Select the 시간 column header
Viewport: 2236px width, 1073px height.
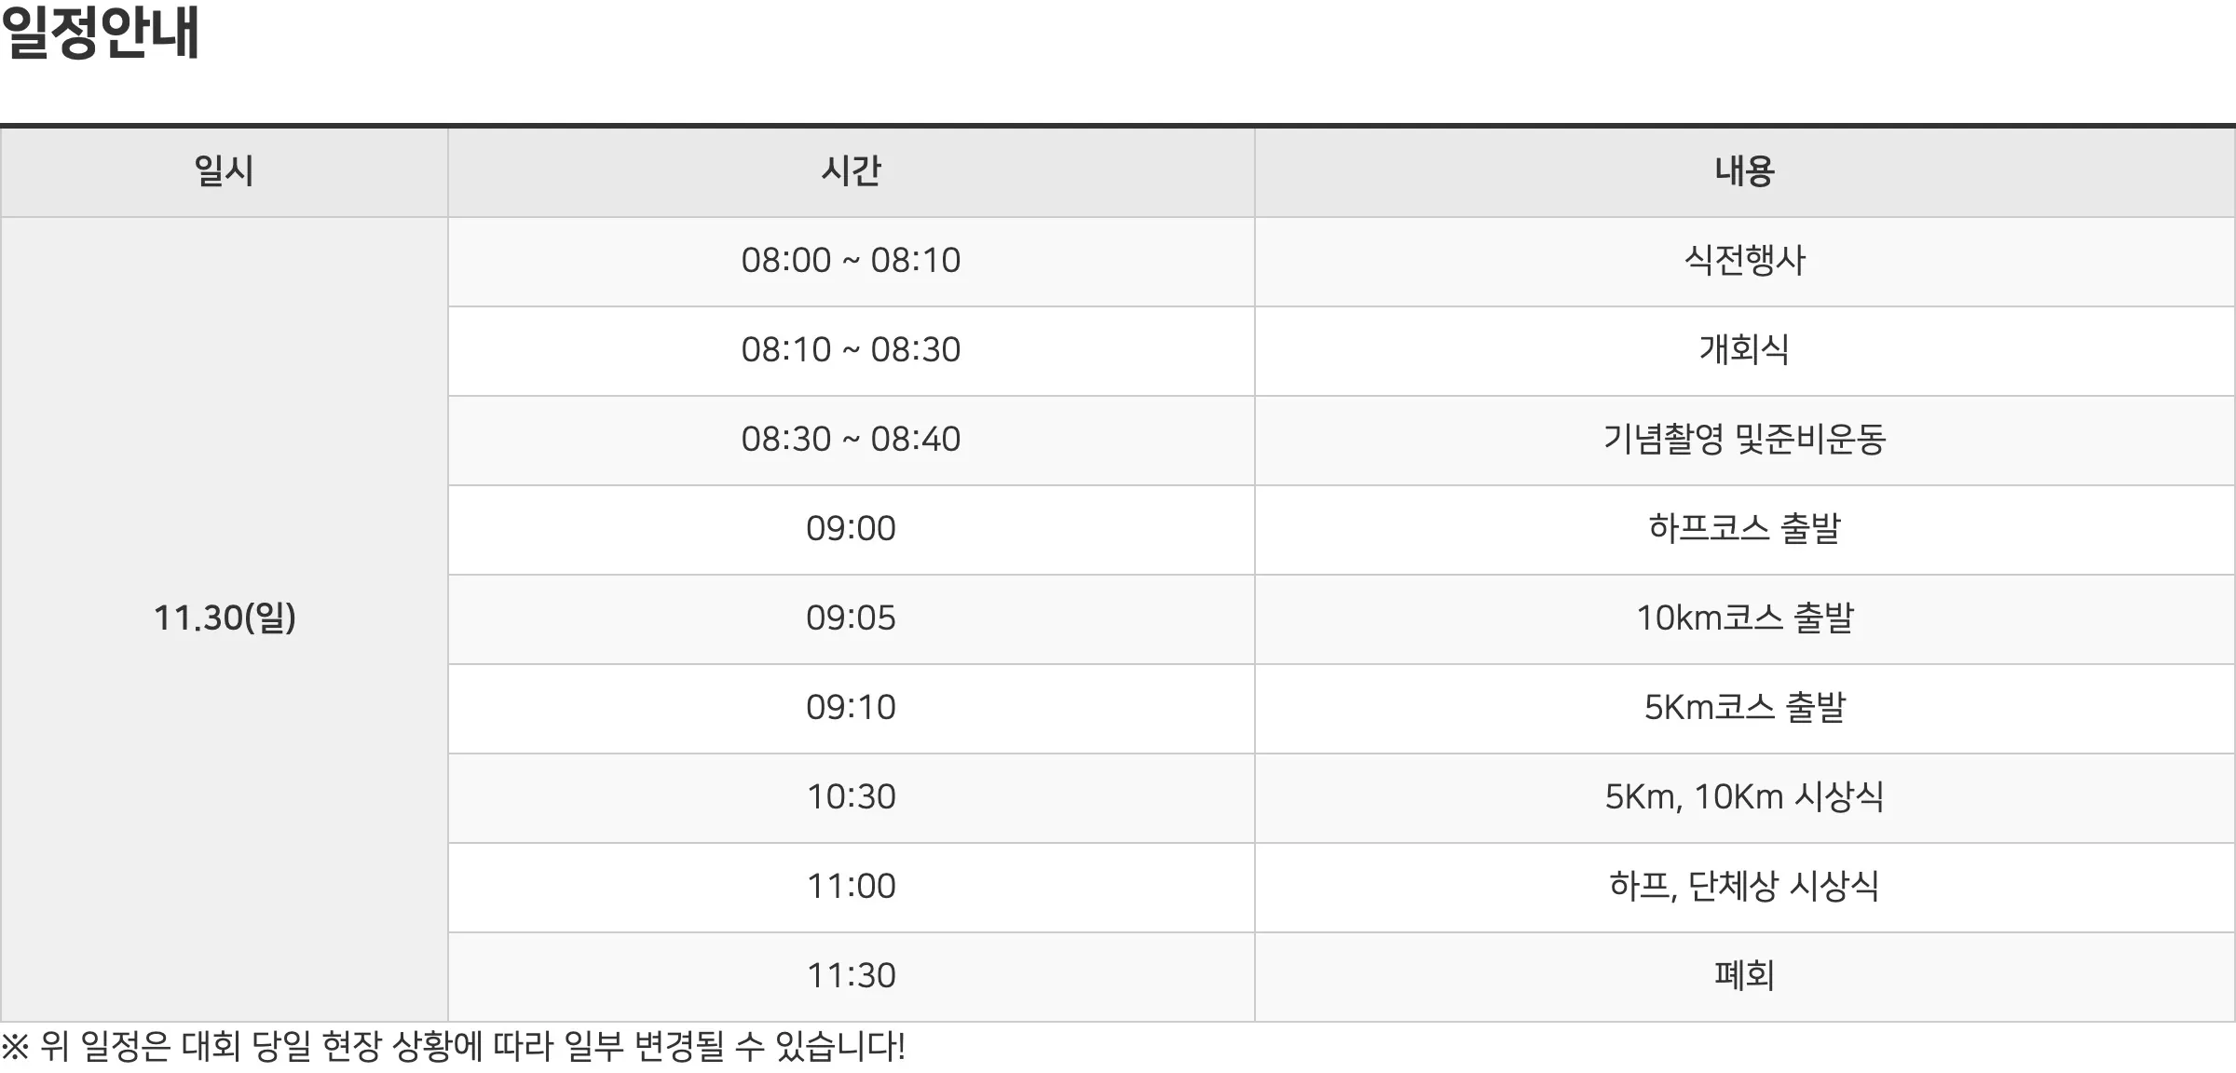[851, 172]
